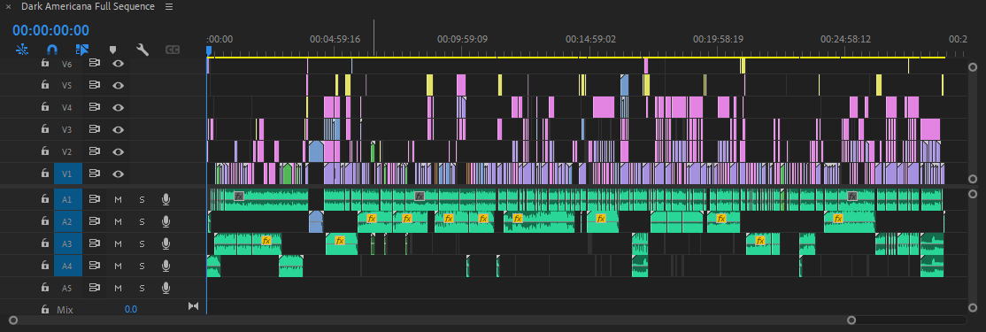Enable voice-over record on track A2

(166, 221)
